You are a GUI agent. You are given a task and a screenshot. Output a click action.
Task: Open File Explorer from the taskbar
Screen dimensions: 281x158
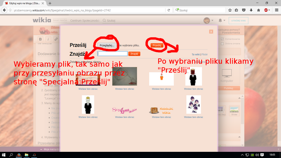coord(26,155)
